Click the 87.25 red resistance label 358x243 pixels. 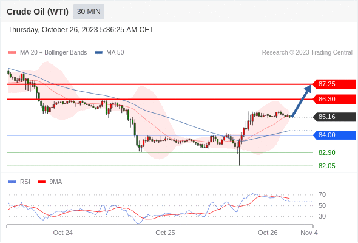(334, 84)
